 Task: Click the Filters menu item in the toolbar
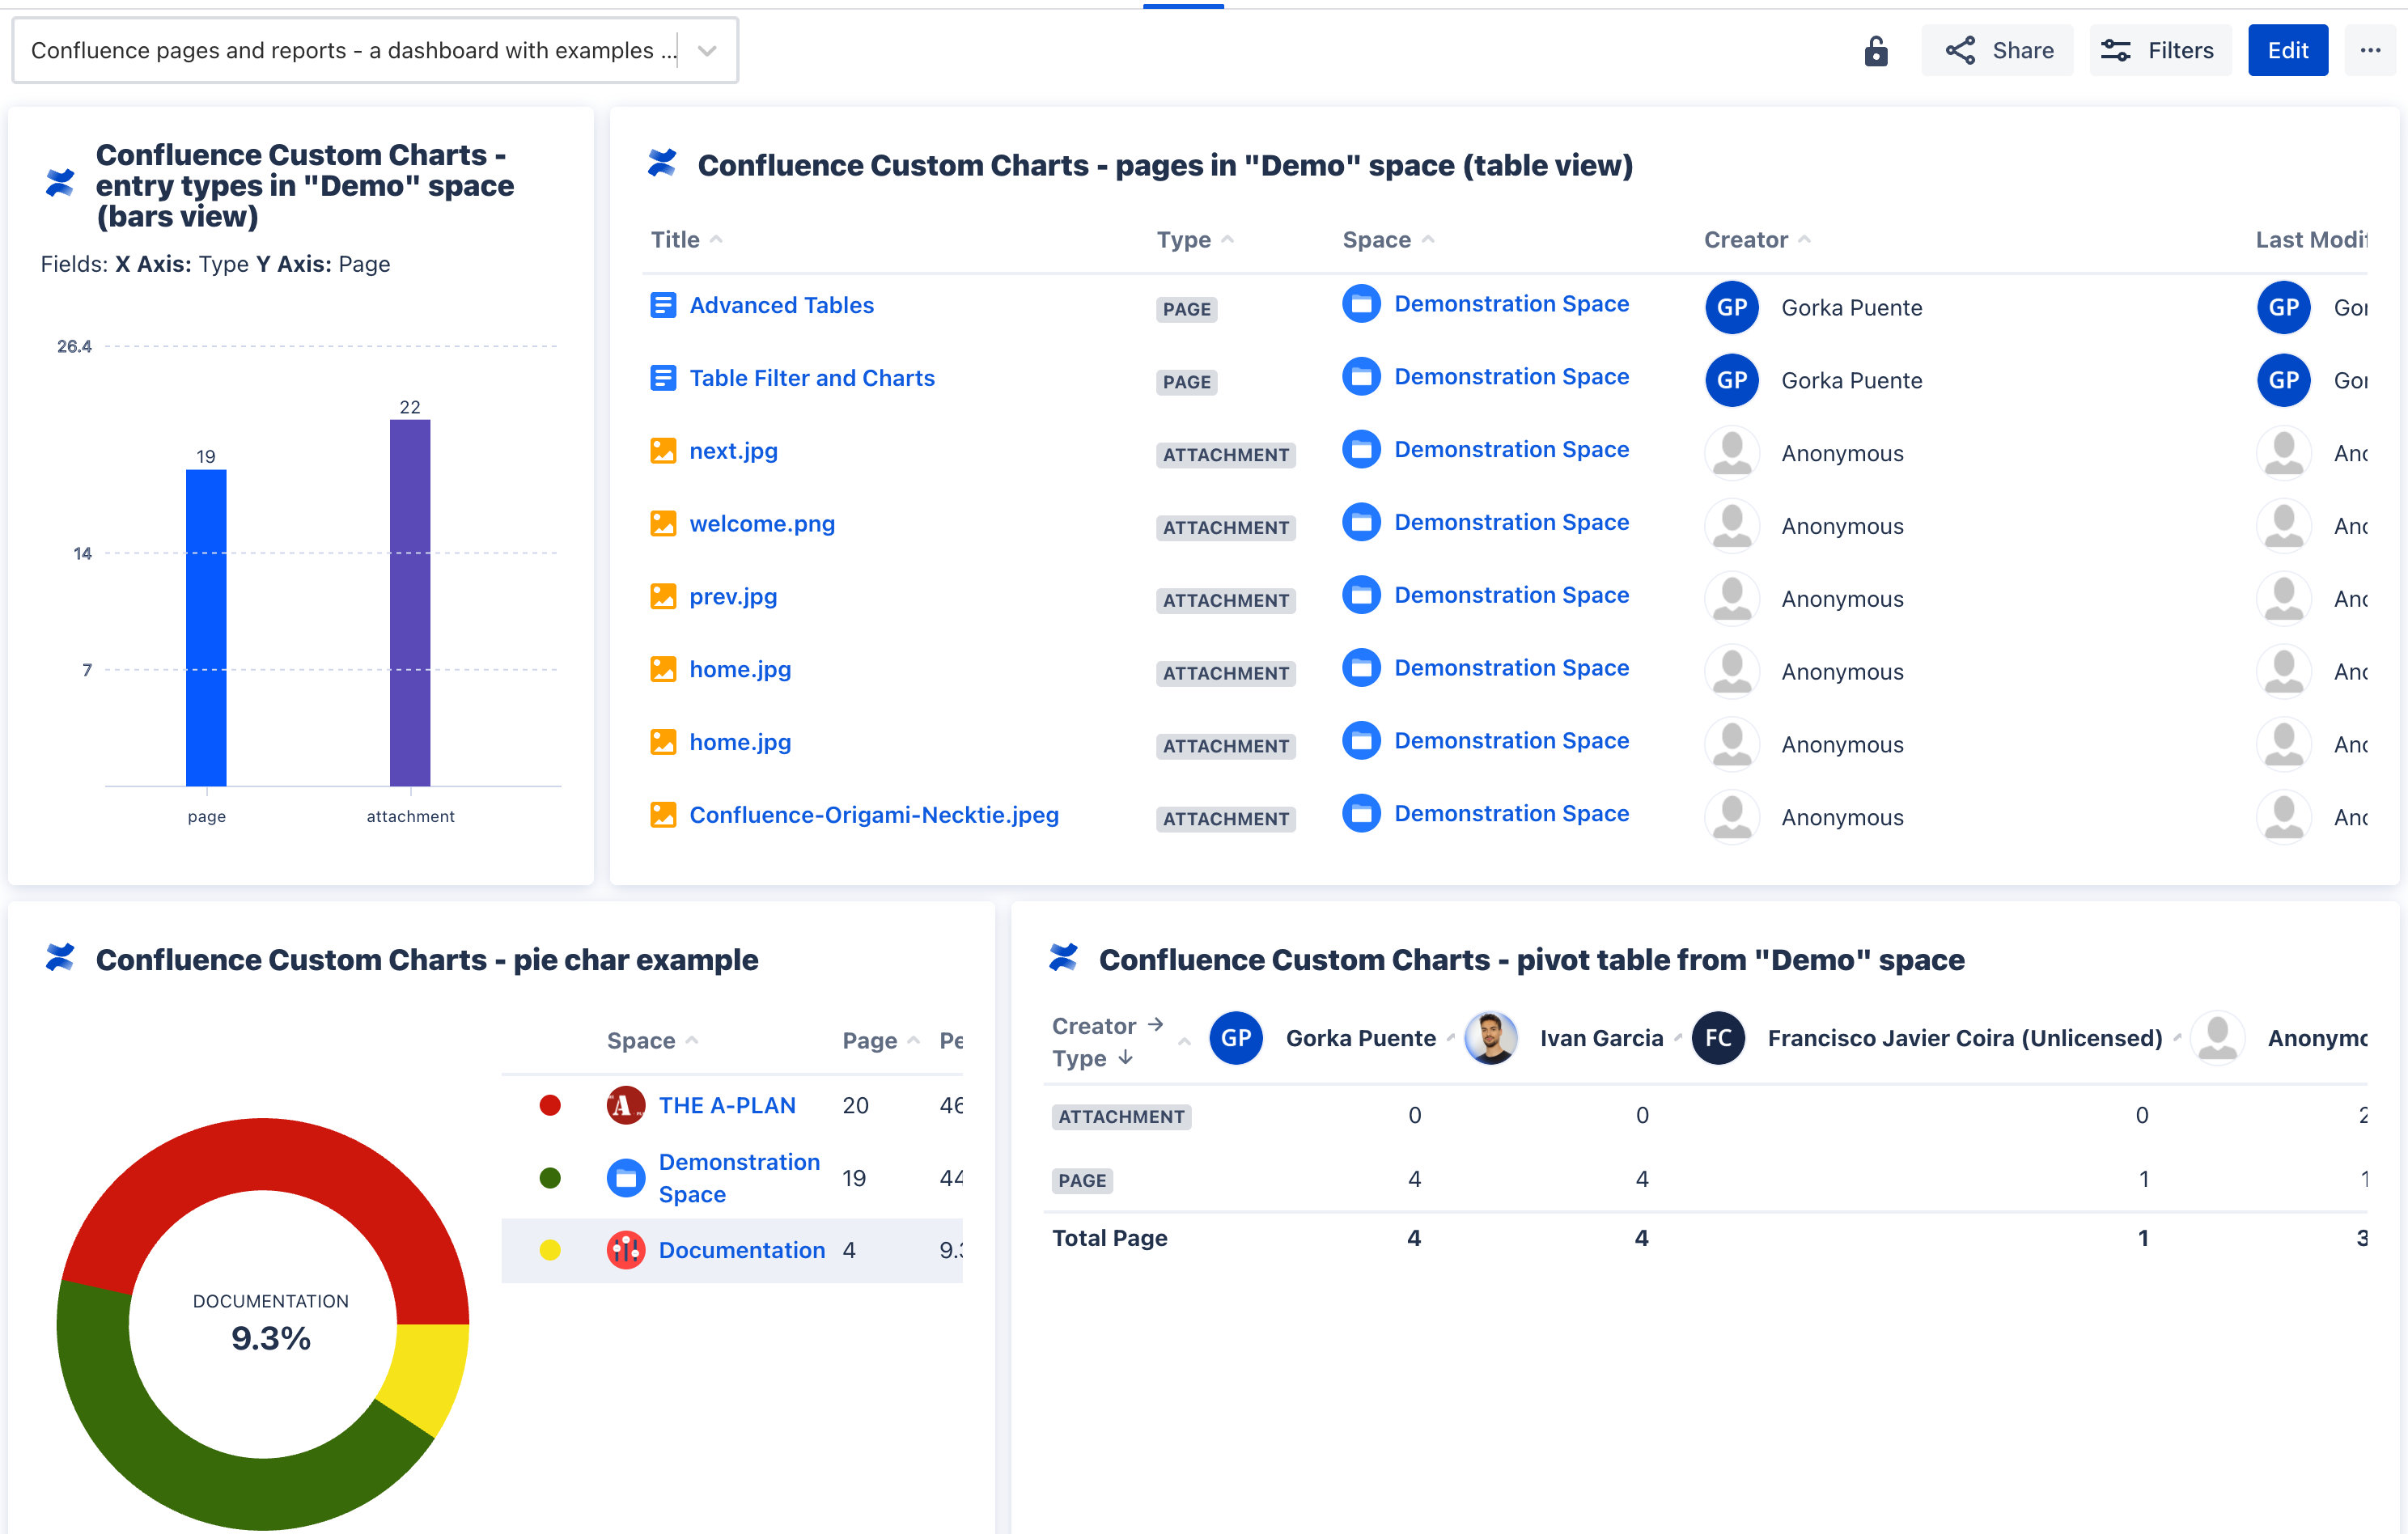pos(2160,49)
